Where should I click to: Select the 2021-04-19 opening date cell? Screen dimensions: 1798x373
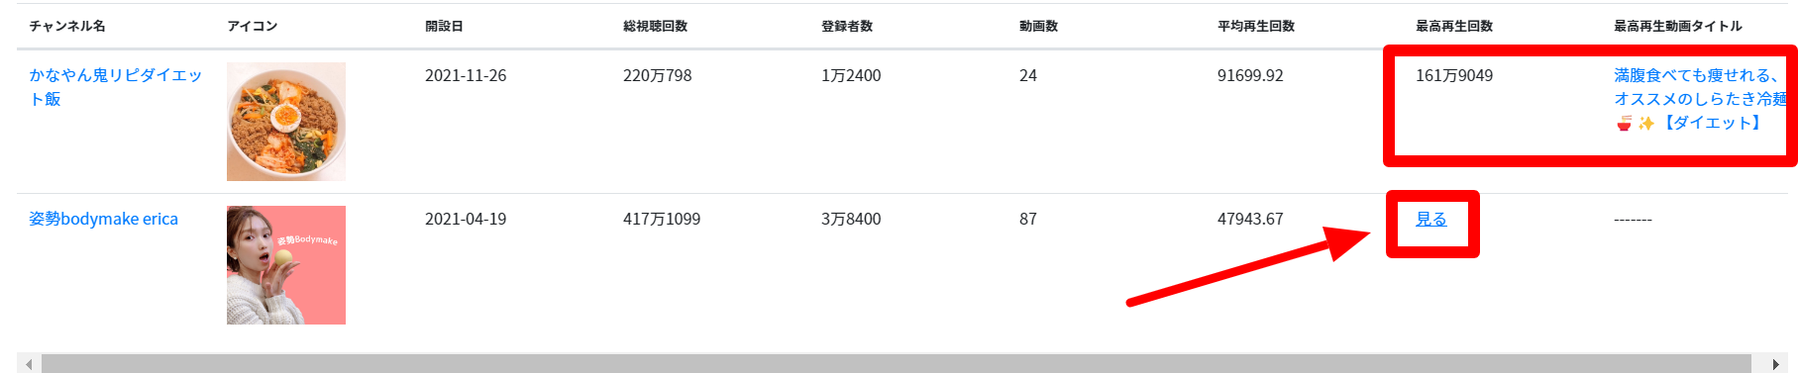pyautogui.click(x=466, y=219)
